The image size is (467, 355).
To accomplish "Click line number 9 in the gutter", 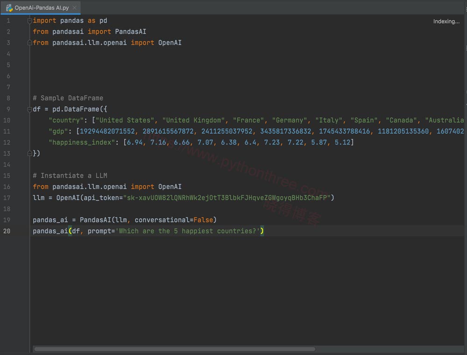I will 8,109.
